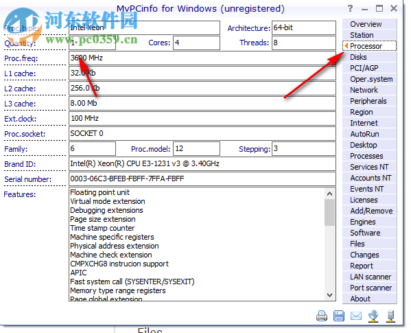View the Changes section
411x333 pixels.
(x=369, y=255)
